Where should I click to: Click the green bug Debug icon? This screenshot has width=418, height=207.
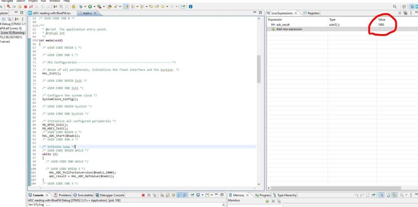[x=80, y=7]
